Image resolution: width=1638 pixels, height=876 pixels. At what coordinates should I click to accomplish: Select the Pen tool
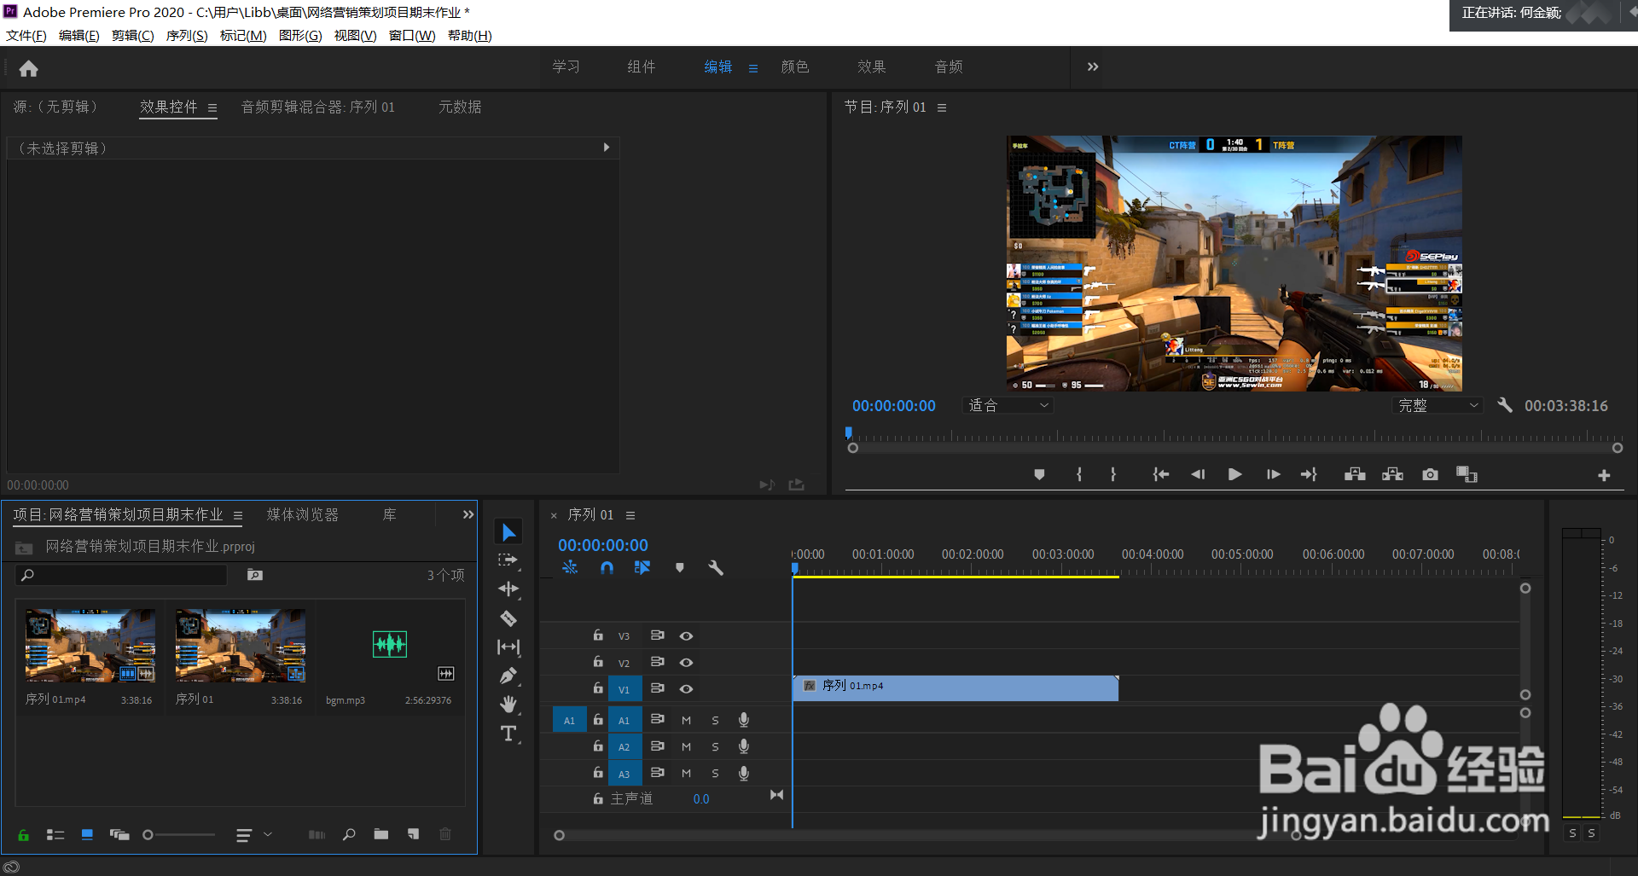508,676
